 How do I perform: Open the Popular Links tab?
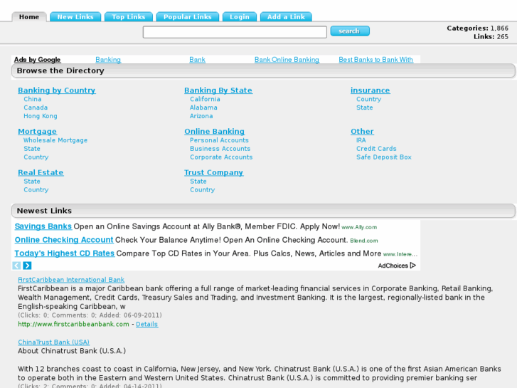187,17
